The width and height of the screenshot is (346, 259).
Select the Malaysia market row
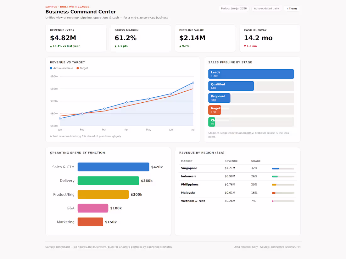pos(238,193)
